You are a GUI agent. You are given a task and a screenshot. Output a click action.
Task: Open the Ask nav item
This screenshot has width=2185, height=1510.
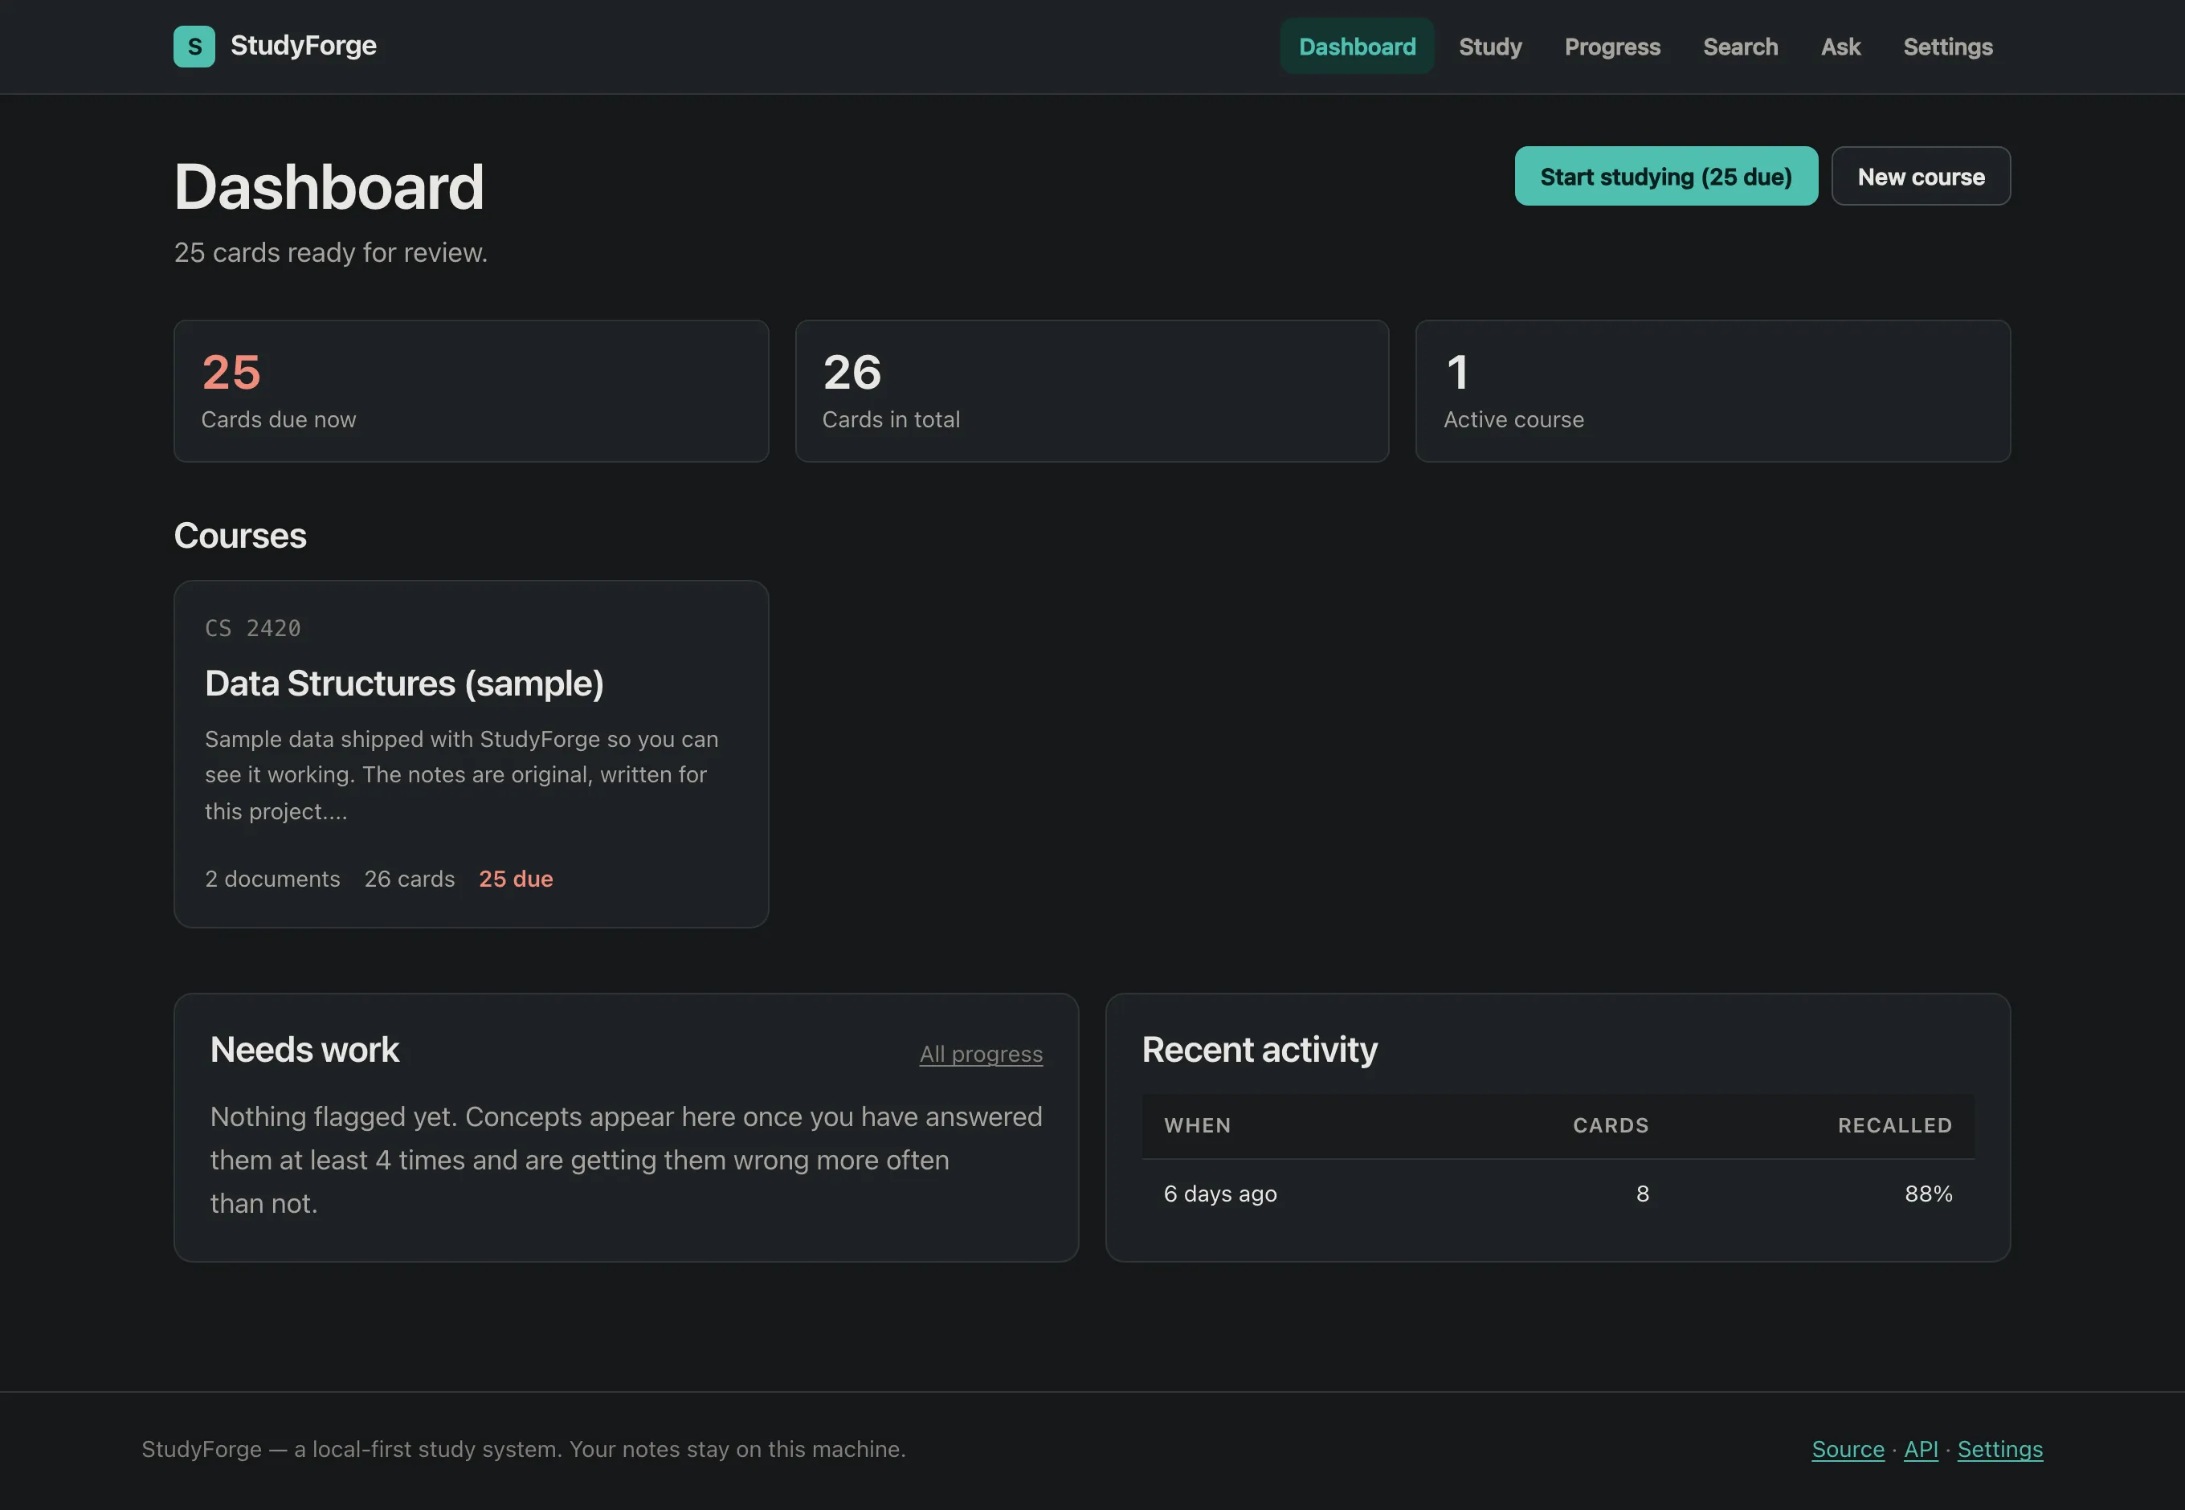tap(1840, 47)
